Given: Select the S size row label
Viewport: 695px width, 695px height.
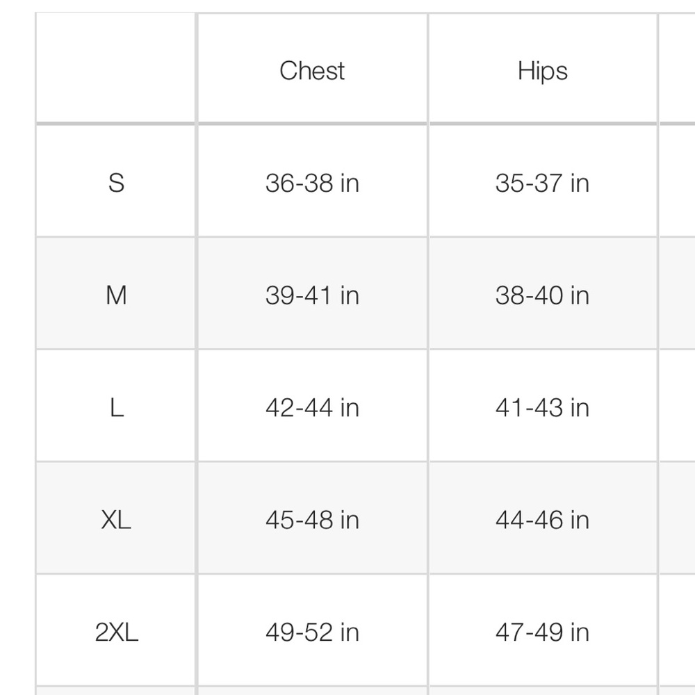Looking at the screenshot, I should pyautogui.click(x=115, y=181).
